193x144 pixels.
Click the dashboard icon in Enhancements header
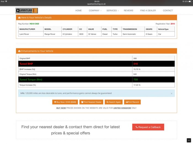[x=19, y=51]
